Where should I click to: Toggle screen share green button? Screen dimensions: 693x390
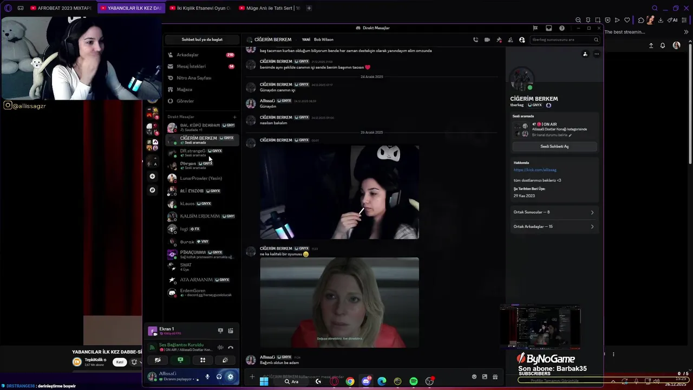tap(180, 360)
